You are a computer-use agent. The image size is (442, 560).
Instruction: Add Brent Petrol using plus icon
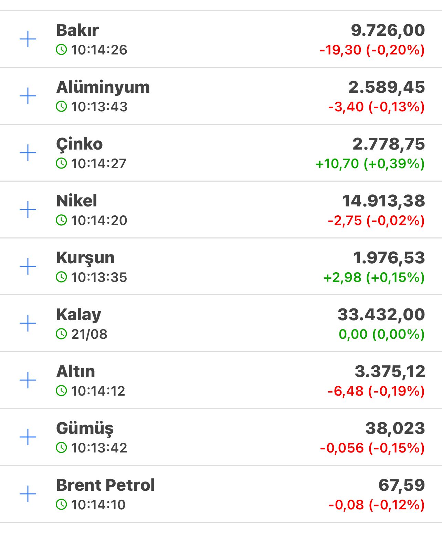coord(28,494)
